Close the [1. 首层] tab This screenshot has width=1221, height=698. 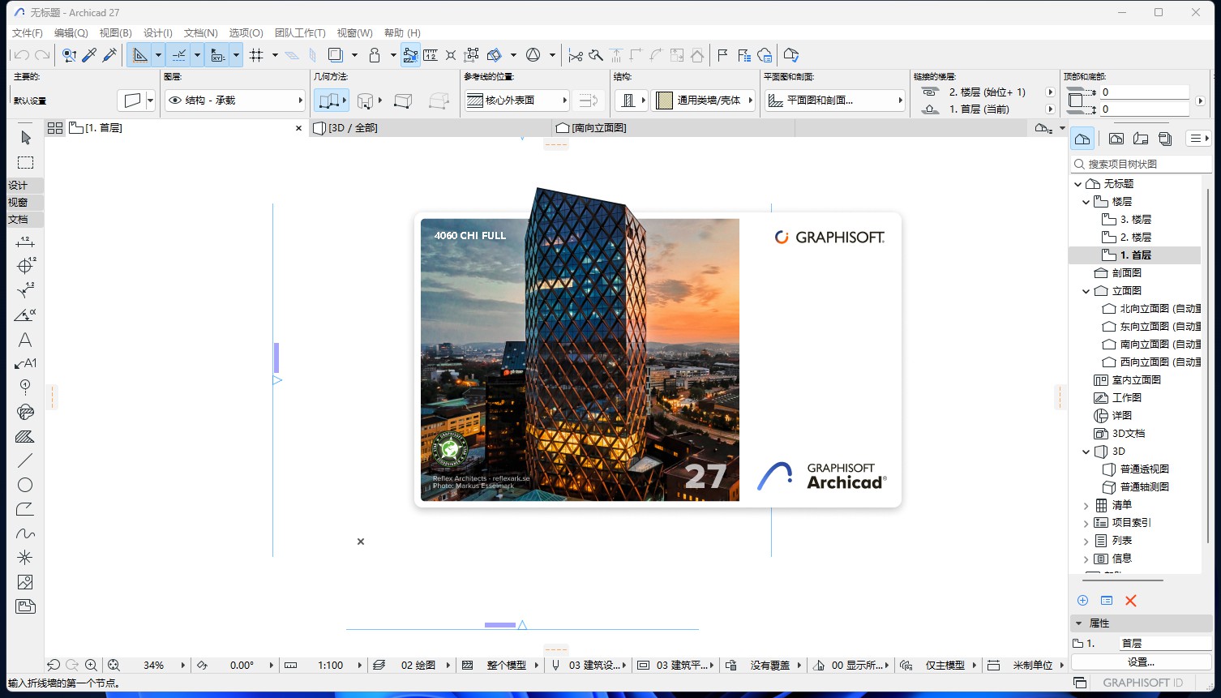(298, 128)
